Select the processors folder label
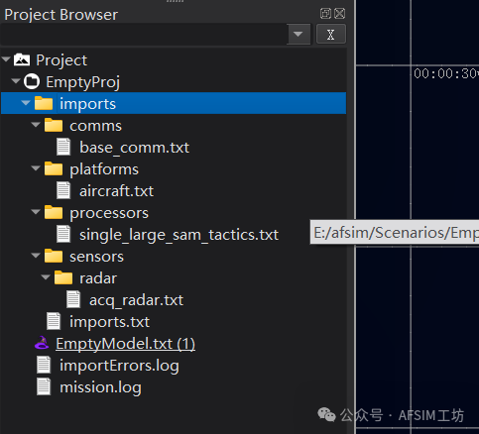The image size is (479, 434). click(x=109, y=213)
